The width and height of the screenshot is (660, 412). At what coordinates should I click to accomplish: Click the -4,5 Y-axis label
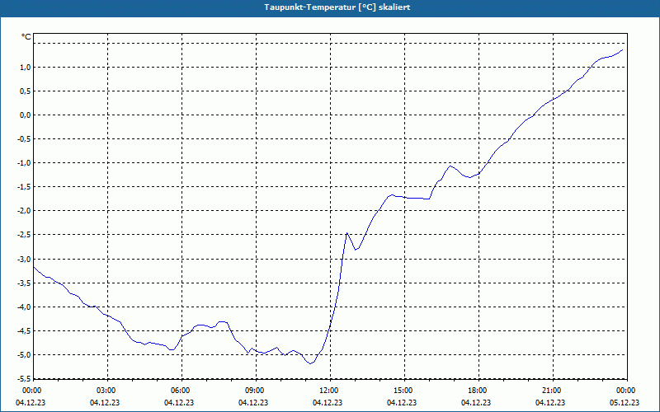pyautogui.click(x=24, y=331)
